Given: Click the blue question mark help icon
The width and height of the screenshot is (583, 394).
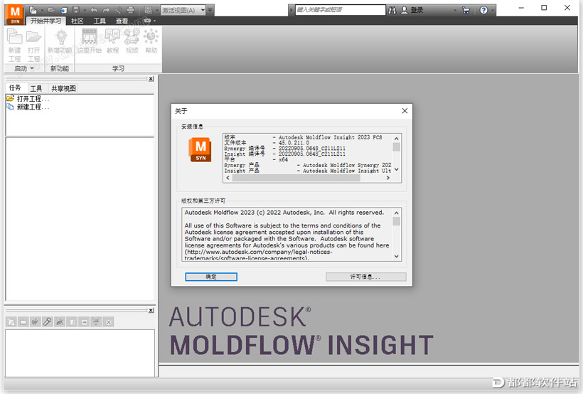Looking at the screenshot, I should tap(483, 10).
